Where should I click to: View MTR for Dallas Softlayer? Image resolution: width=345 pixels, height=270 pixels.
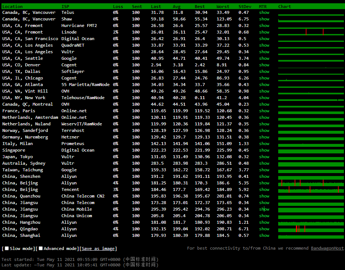264,71
